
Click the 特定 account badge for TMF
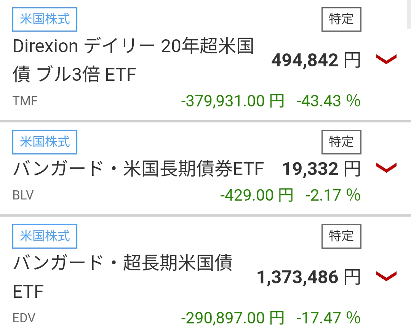pyautogui.click(x=341, y=19)
